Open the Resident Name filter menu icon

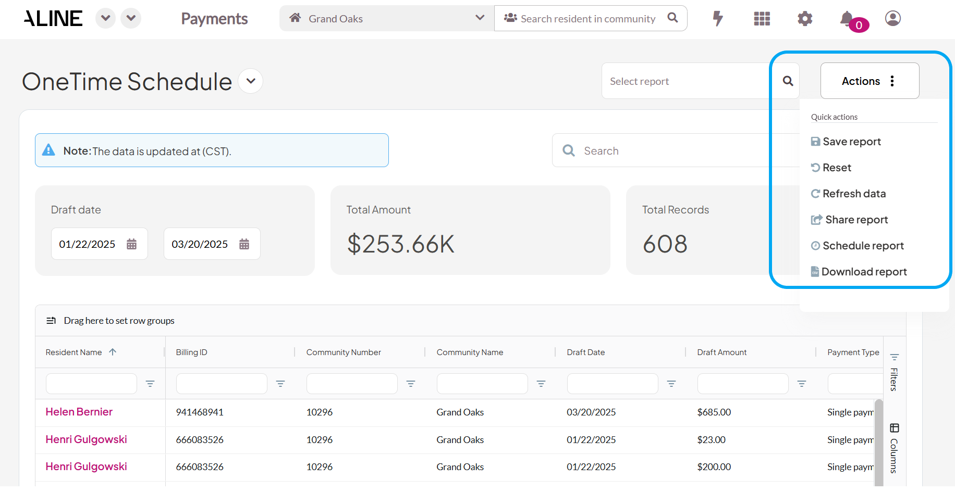pyautogui.click(x=150, y=384)
